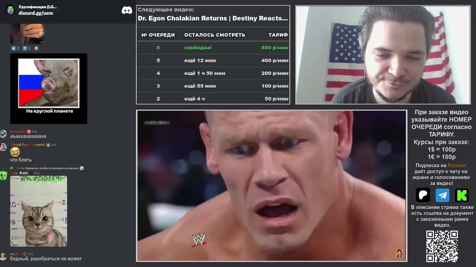
Task: Click the image attachment icon in the reply line
Action: 81,168
